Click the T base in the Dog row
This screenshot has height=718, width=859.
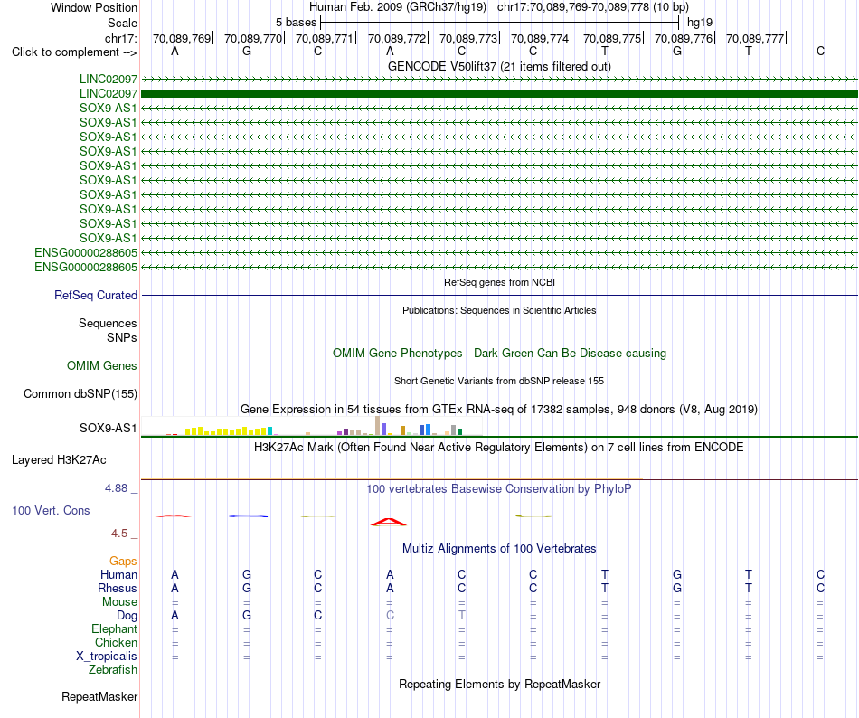[x=462, y=616]
